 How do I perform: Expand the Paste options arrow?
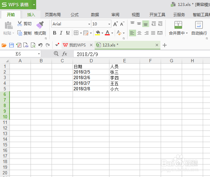pyautogui.click(x=13, y=33)
